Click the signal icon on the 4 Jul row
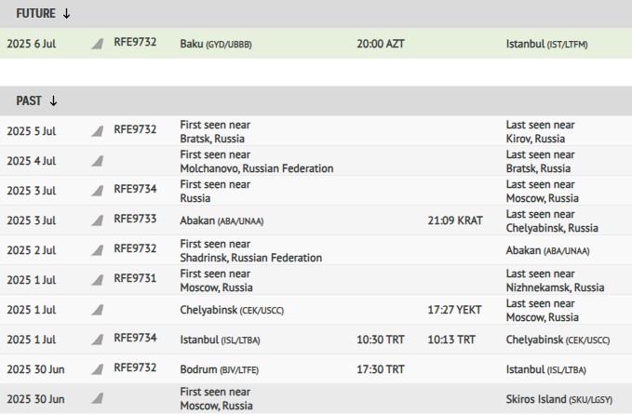The image size is (632, 414). tap(97, 161)
